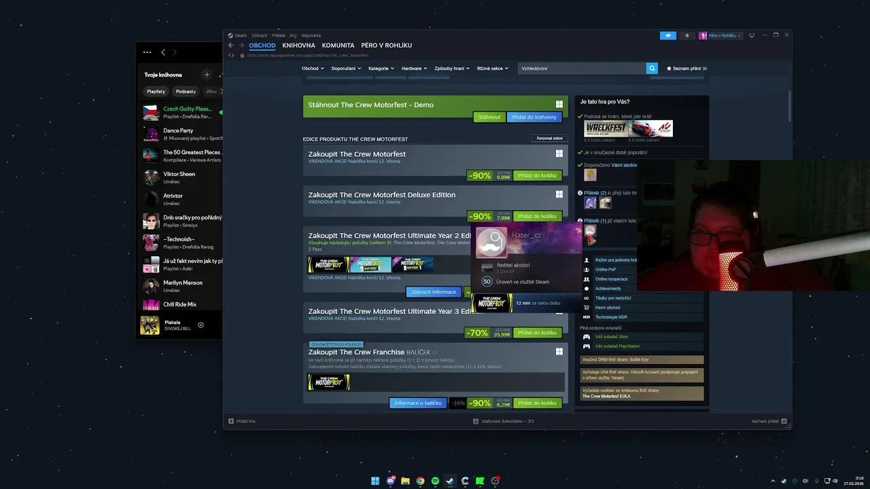Click the Herní obchod feature link

(x=608, y=308)
